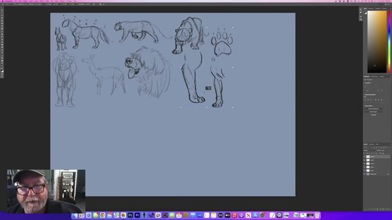Image resolution: width=392 pixels, height=220 pixels.
Task: Select the Properties tab
Action: click(x=366, y=76)
